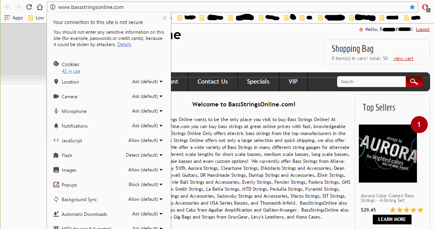Viewport: 434px width, 229px height.
Task: Open Background Sync permission dropdown
Action: click(145, 199)
